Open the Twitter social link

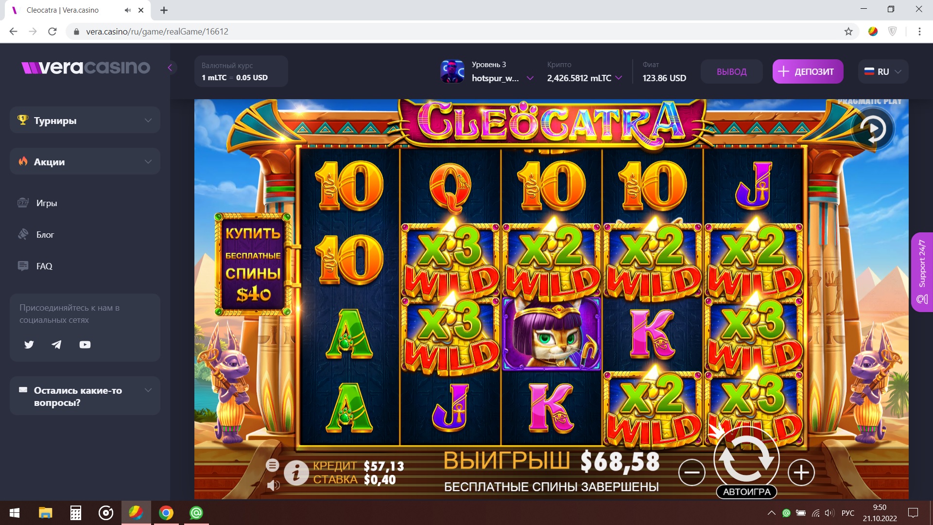[29, 345]
